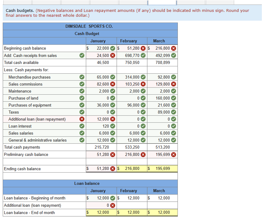
Task: Edit February sales commissions field 103,250
Action: click(x=132, y=84)
